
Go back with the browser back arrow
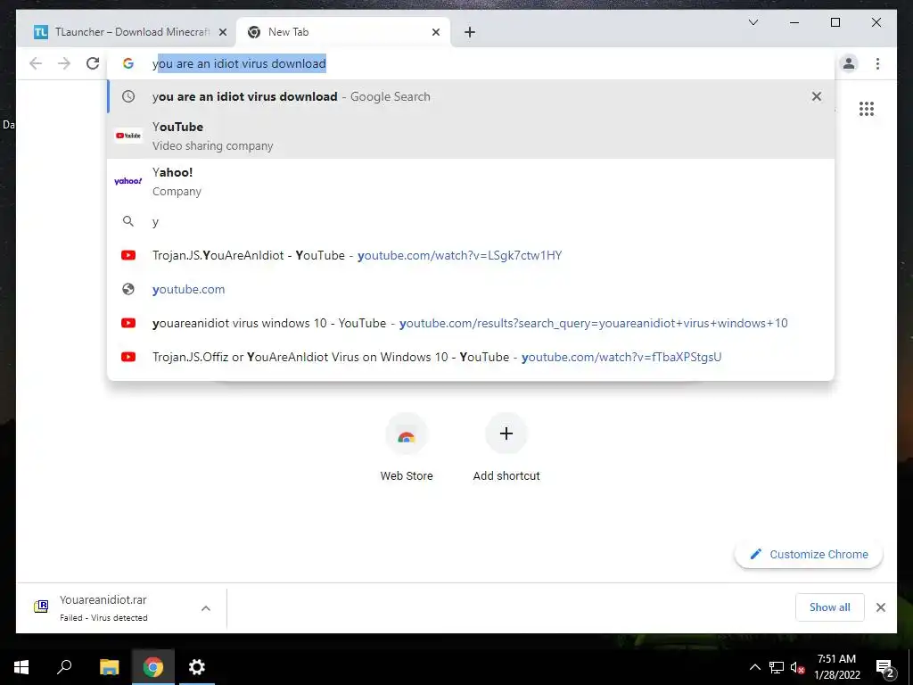36,63
